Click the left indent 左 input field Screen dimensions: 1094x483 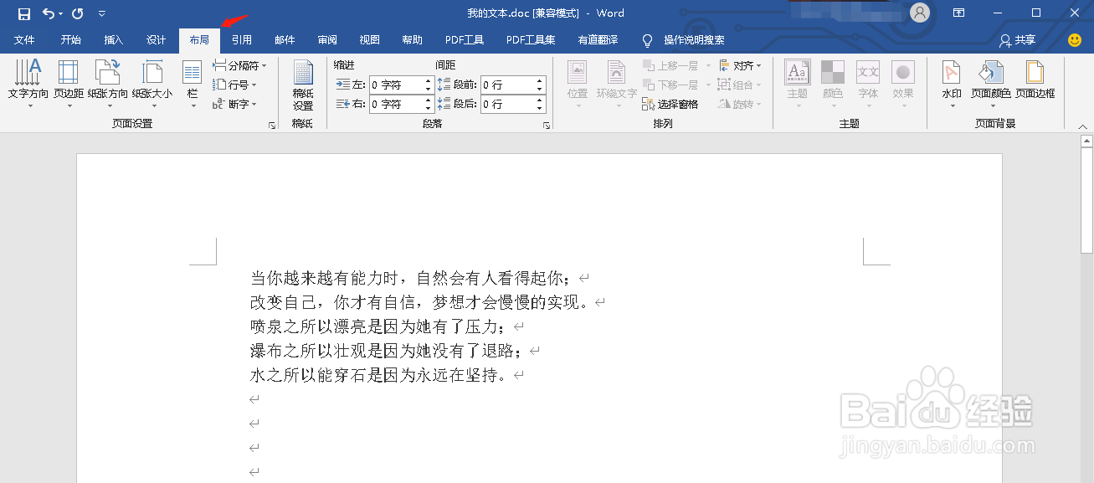(x=395, y=85)
